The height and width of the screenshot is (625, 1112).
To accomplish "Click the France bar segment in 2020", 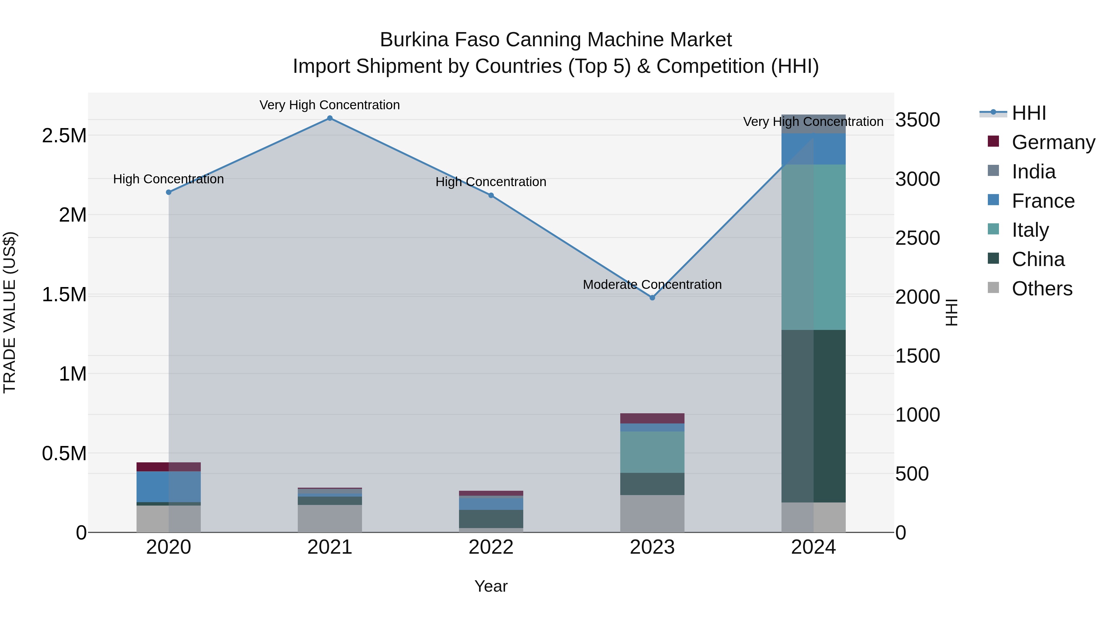I will [169, 487].
